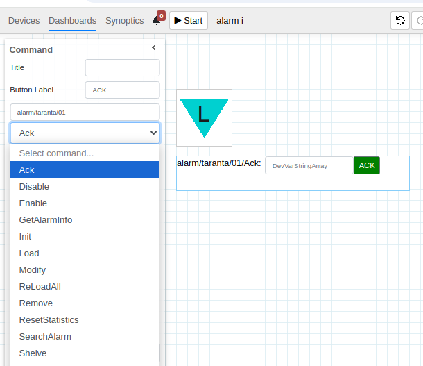Open the notifications bell icon
Viewport: 423px width, 366px height.
pos(156,21)
